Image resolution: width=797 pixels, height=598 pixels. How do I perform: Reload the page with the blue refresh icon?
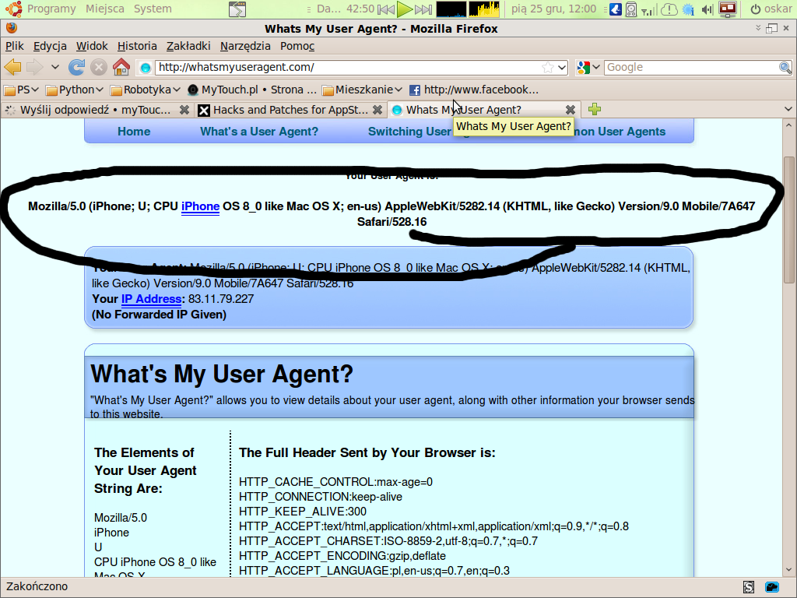pos(77,67)
